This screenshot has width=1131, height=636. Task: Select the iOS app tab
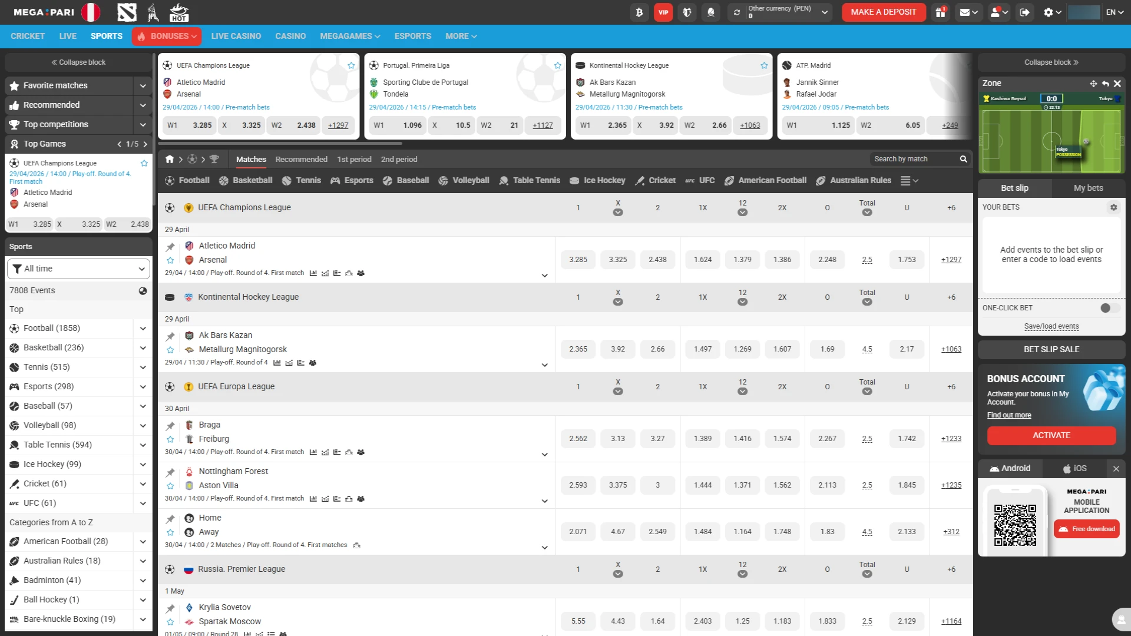click(x=1074, y=469)
